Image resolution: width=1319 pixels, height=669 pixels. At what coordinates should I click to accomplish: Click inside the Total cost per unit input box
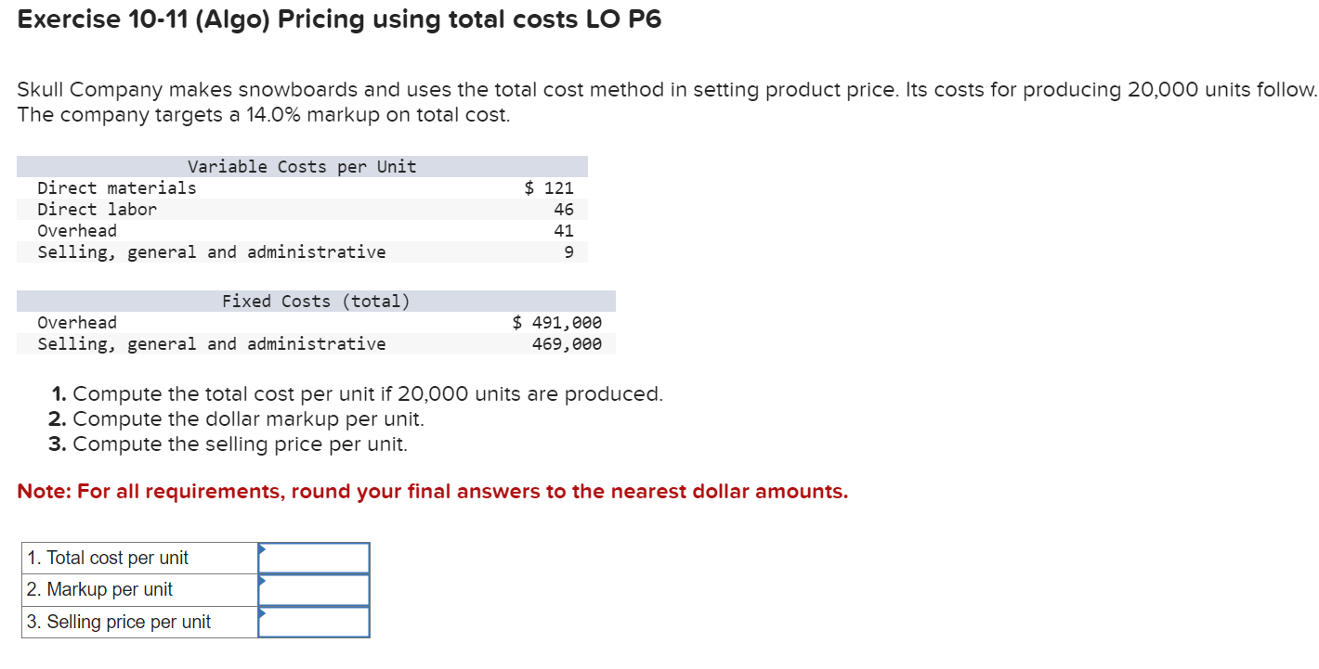coord(316,557)
